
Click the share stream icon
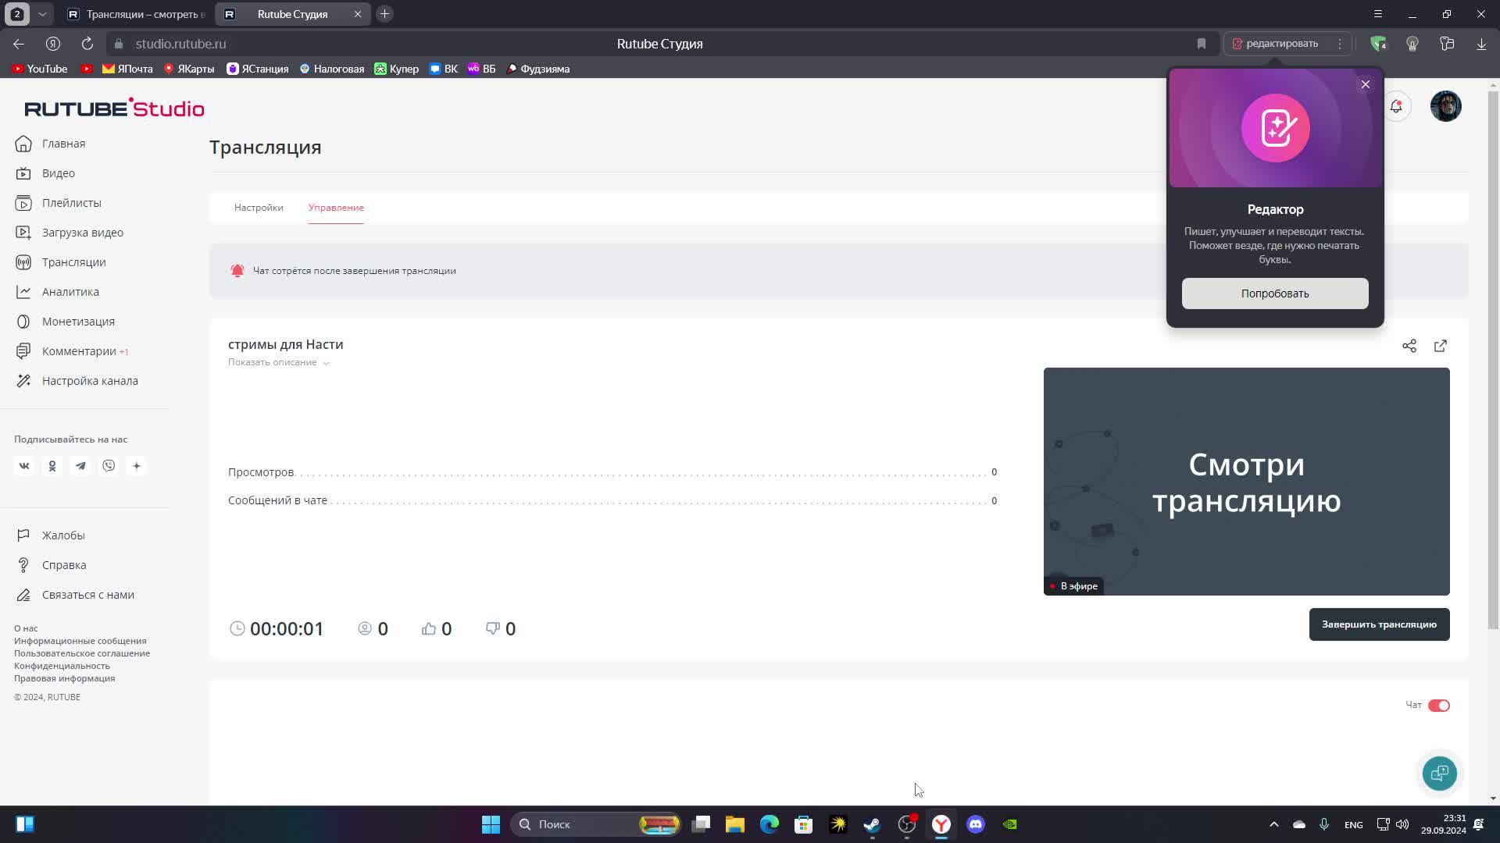point(1409,346)
